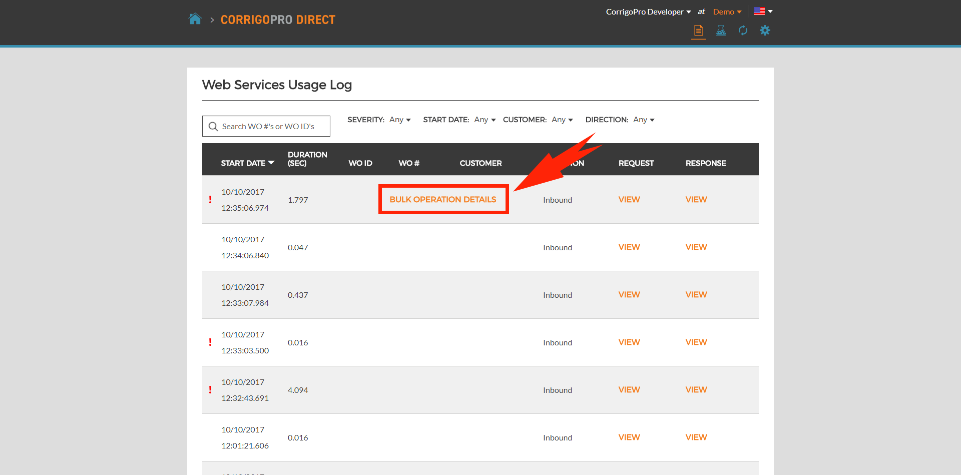961x475 pixels.
Task: View request for 12:34:06.840 entry
Action: [629, 247]
